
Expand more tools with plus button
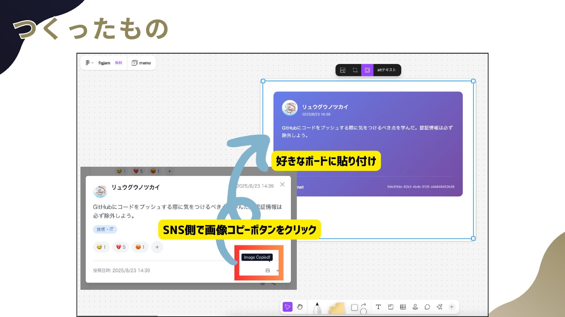click(451, 307)
